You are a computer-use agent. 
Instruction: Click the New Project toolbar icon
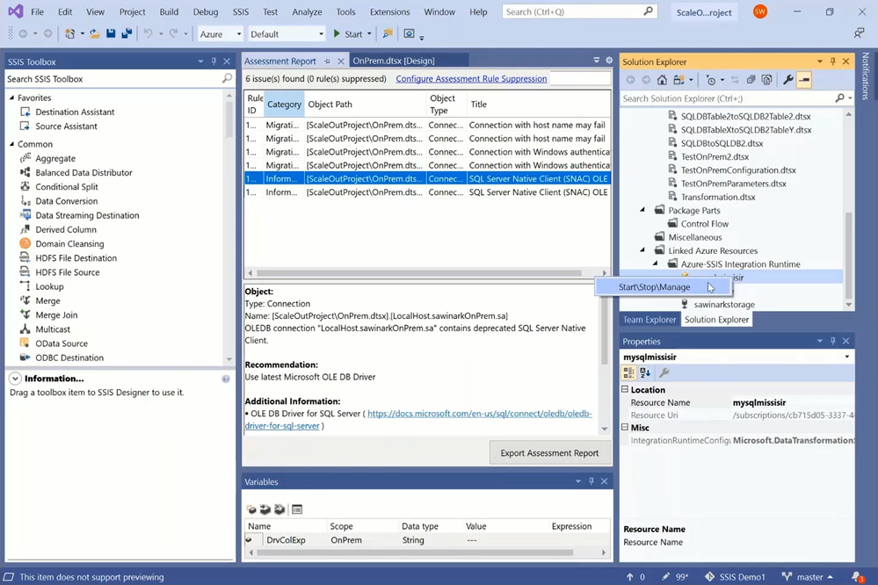tap(70, 34)
